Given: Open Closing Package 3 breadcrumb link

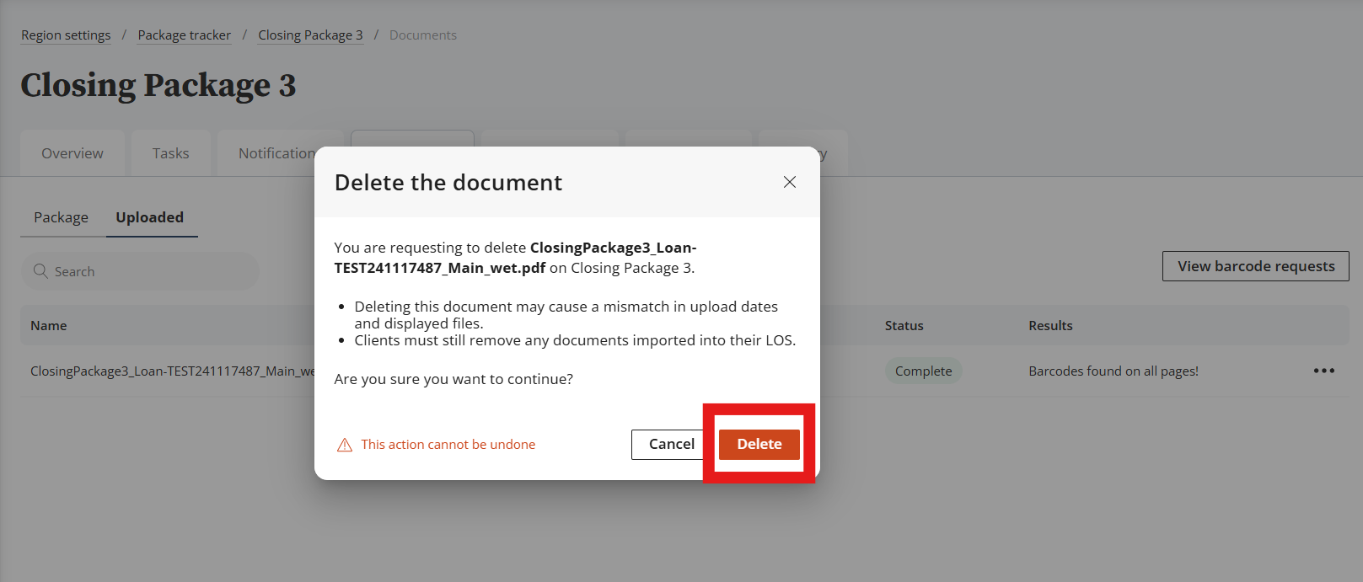Looking at the screenshot, I should [310, 35].
